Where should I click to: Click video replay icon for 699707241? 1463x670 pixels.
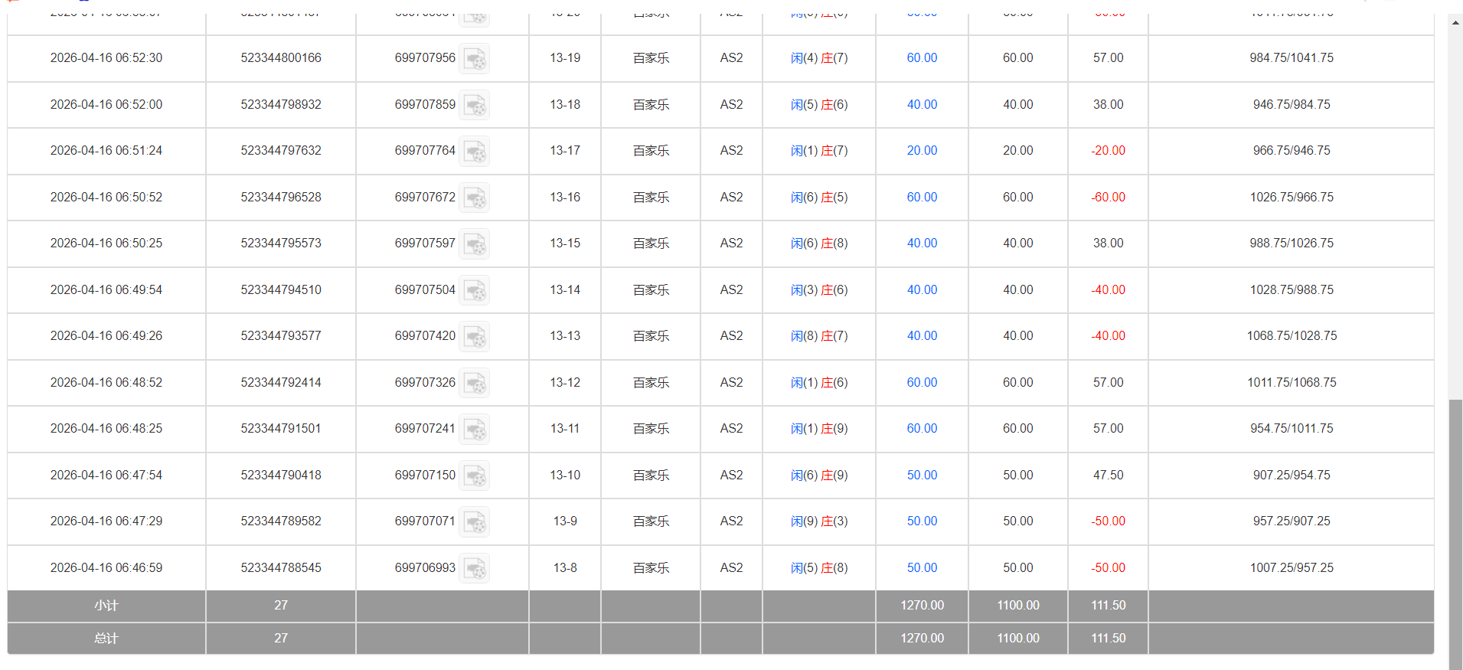click(x=474, y=430)
